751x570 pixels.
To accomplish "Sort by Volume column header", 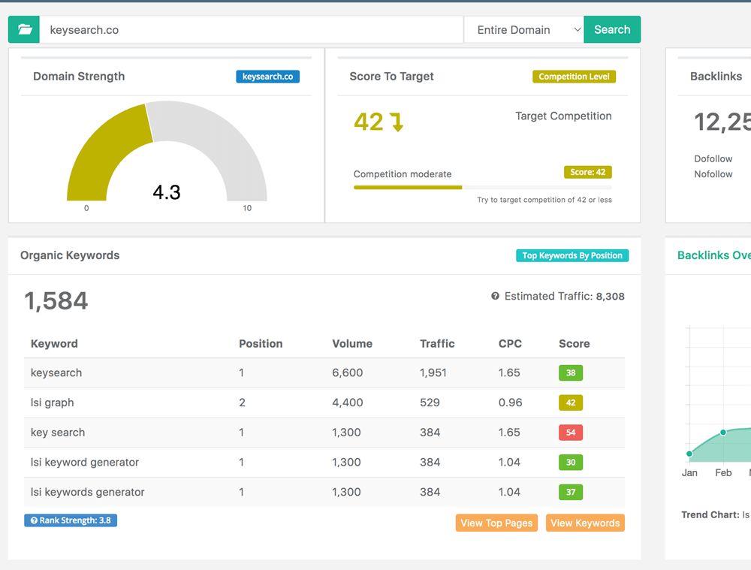I will click(352, 343).
